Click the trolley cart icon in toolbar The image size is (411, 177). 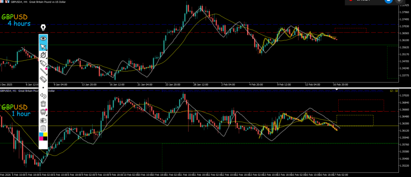pos(43,112)
